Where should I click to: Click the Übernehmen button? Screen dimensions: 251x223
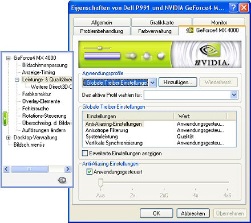pos(230,213)
